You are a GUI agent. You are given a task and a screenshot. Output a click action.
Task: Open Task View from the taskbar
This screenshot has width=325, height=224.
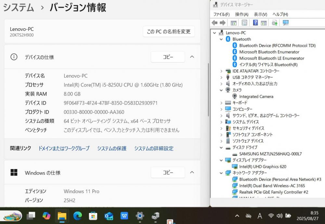pos(31,216)
